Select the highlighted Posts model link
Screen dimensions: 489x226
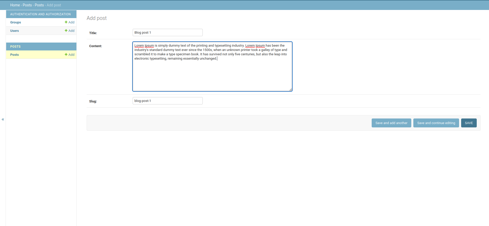15,55
